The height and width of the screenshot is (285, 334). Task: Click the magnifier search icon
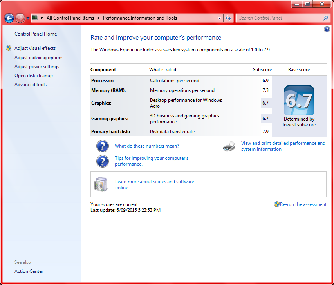tap(325, 18)
